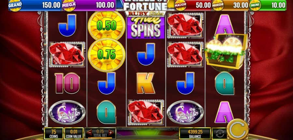Image resolution: width=293 pixels, height=140 pixels.
Task: Select the Balance 4399.25 display
Action: [x=195, y=134]
